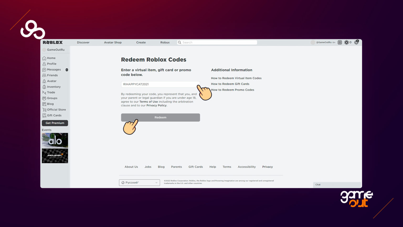Viewport: 403px width, 227px height.
Task: Click the Redeem button
Action: 160,117
